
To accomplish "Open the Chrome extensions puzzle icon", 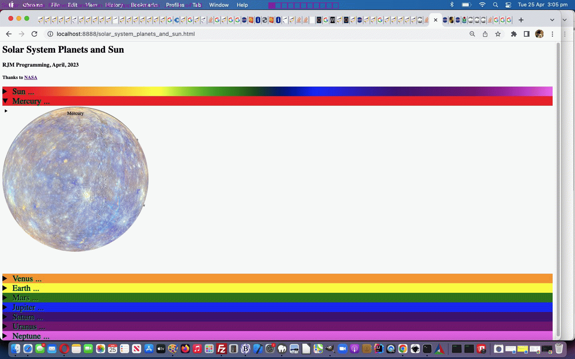I will (x=514, y=34).
